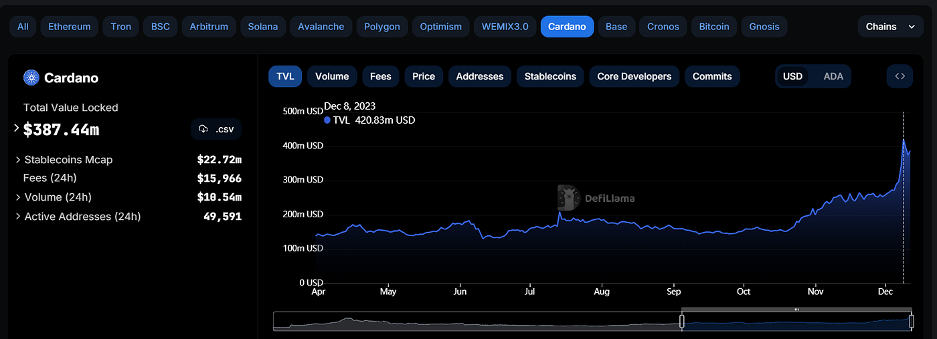Switch chart denomination to USD
Viewport: 937px width, 339px height.
(x=792, y=76)
